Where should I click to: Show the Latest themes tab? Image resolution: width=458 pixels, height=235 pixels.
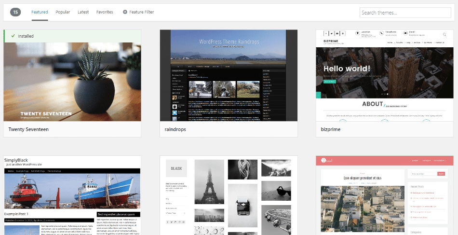(83, 12)
